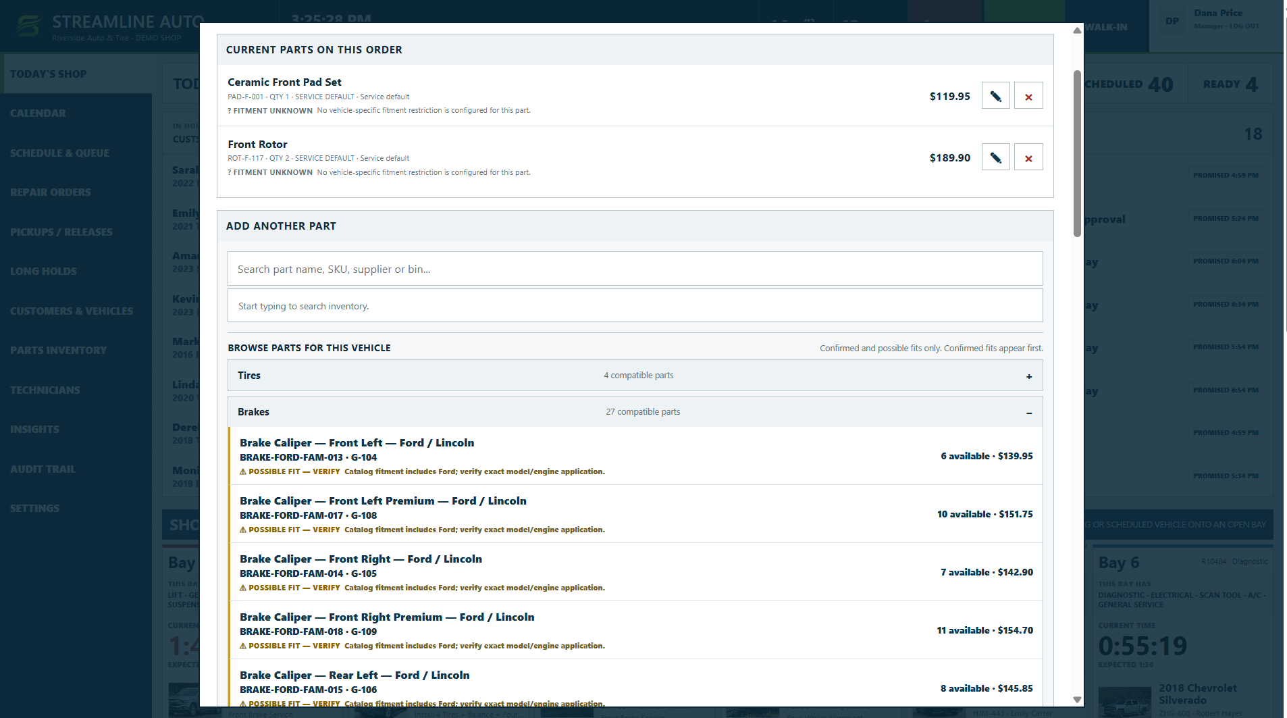Select Brake Caliper Front Left Premium part
1287x718 pixels.
click(635, 514)
